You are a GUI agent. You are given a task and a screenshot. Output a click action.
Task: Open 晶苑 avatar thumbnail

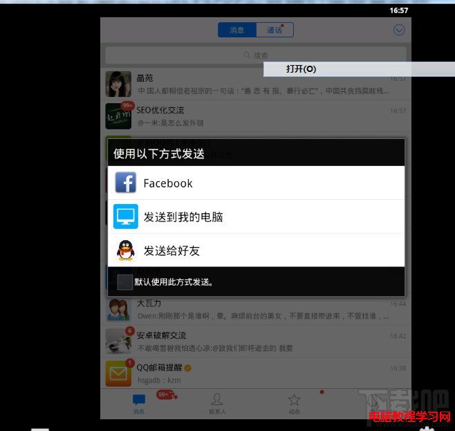coord(118,84)
